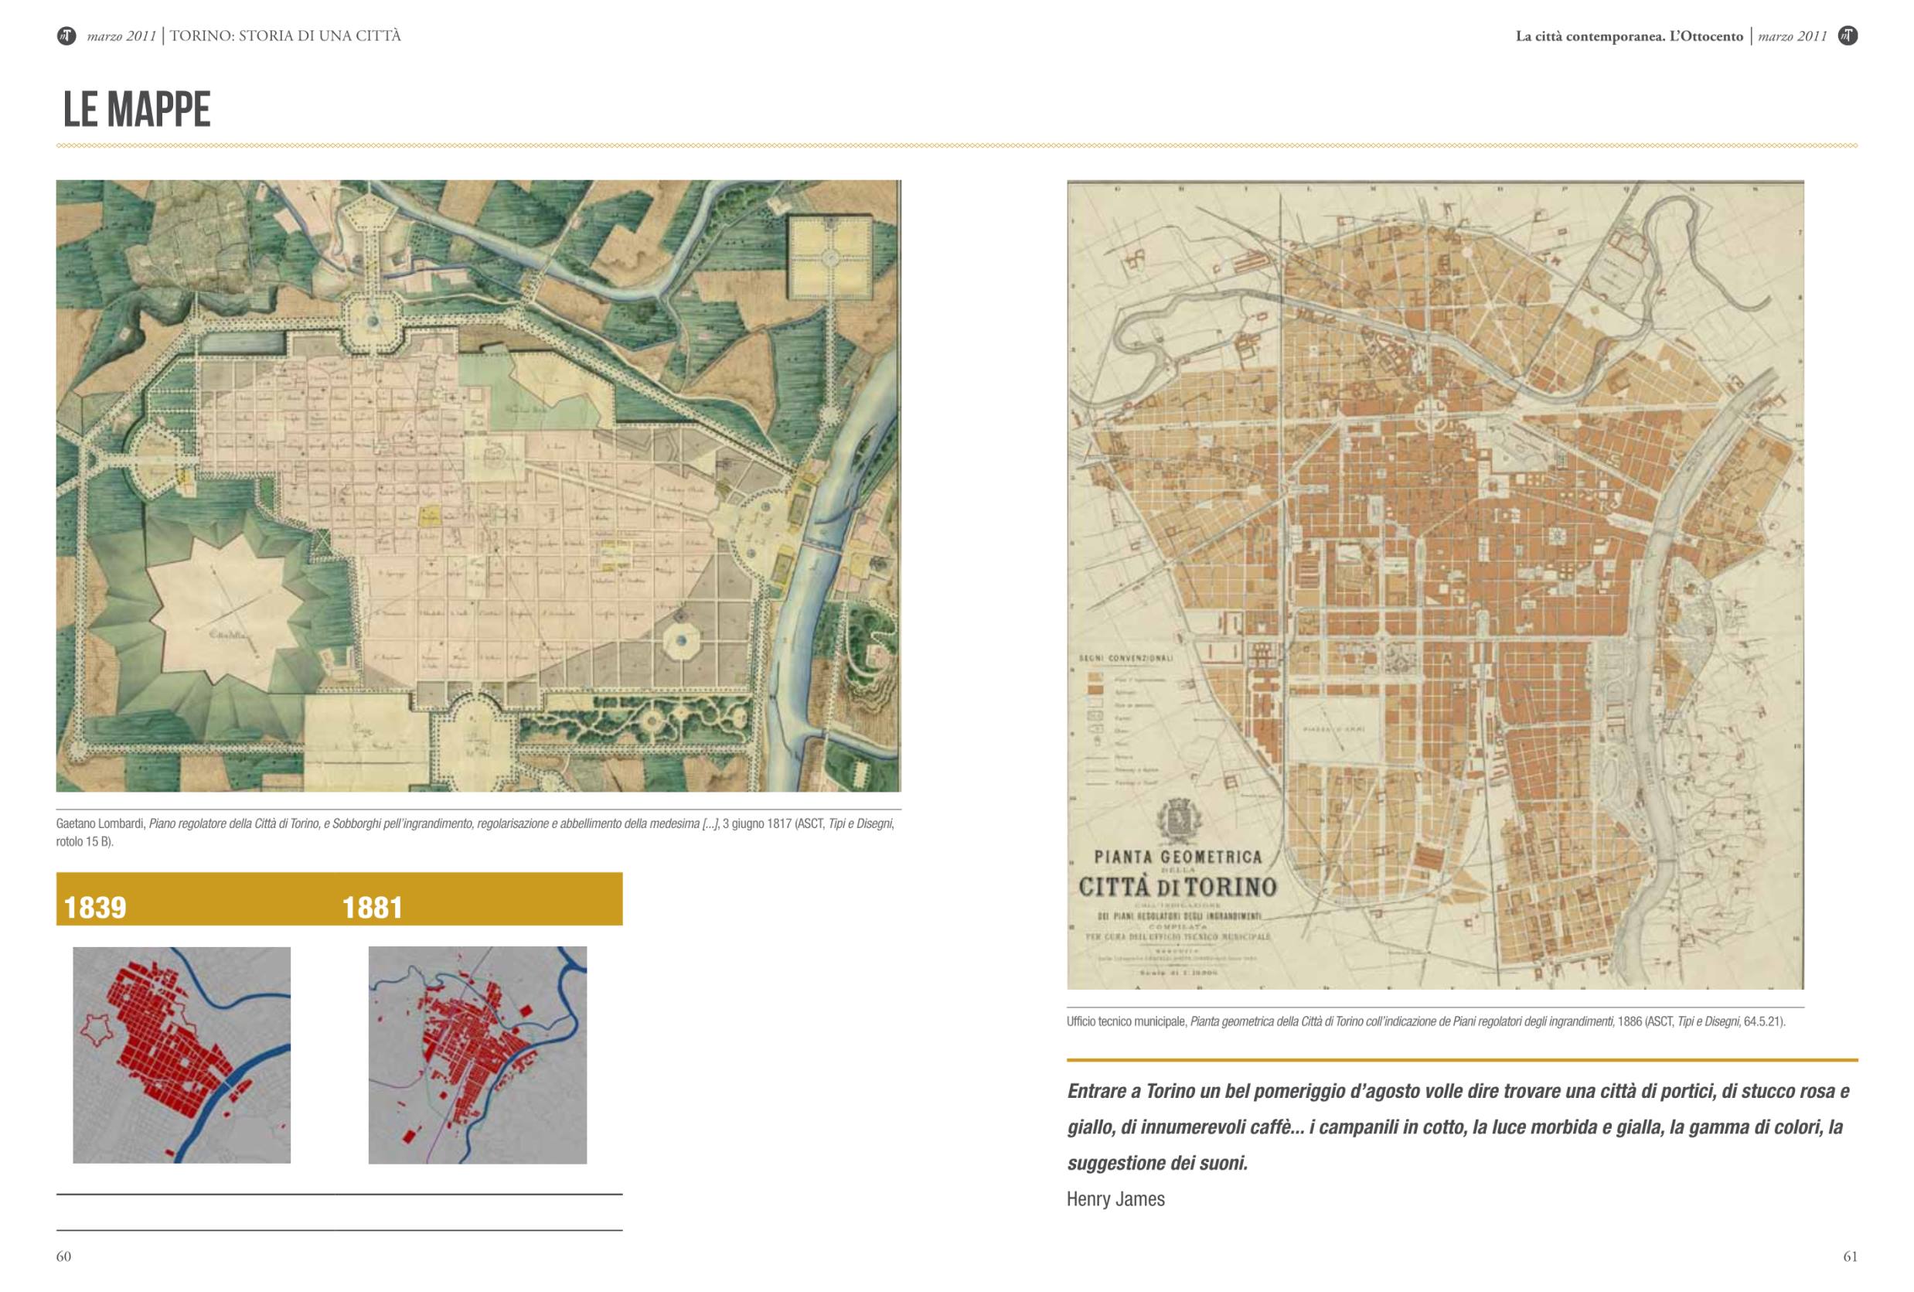Click the author name 'Henry James'

click(1115, 1199)
